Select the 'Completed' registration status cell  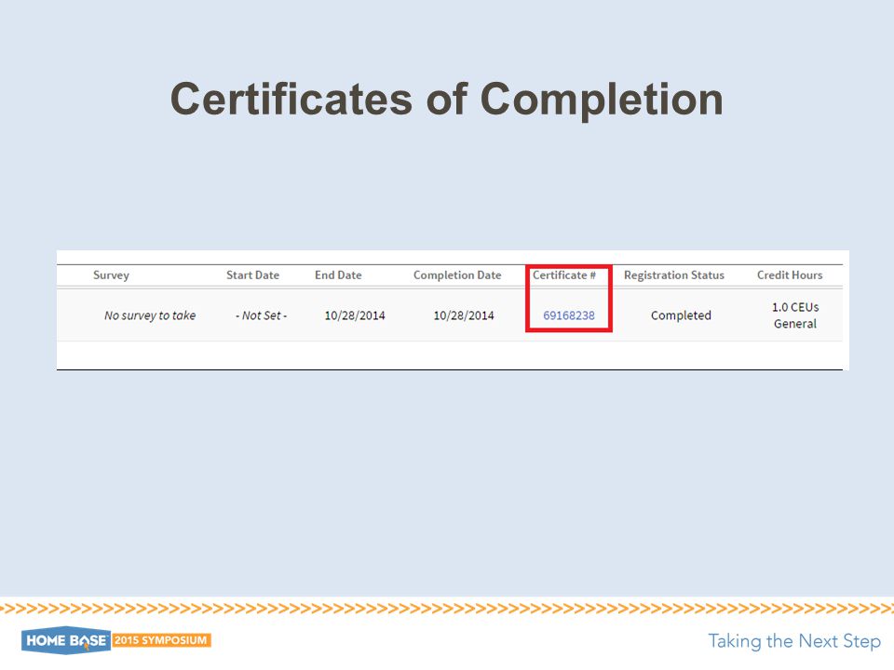(681, 315)
